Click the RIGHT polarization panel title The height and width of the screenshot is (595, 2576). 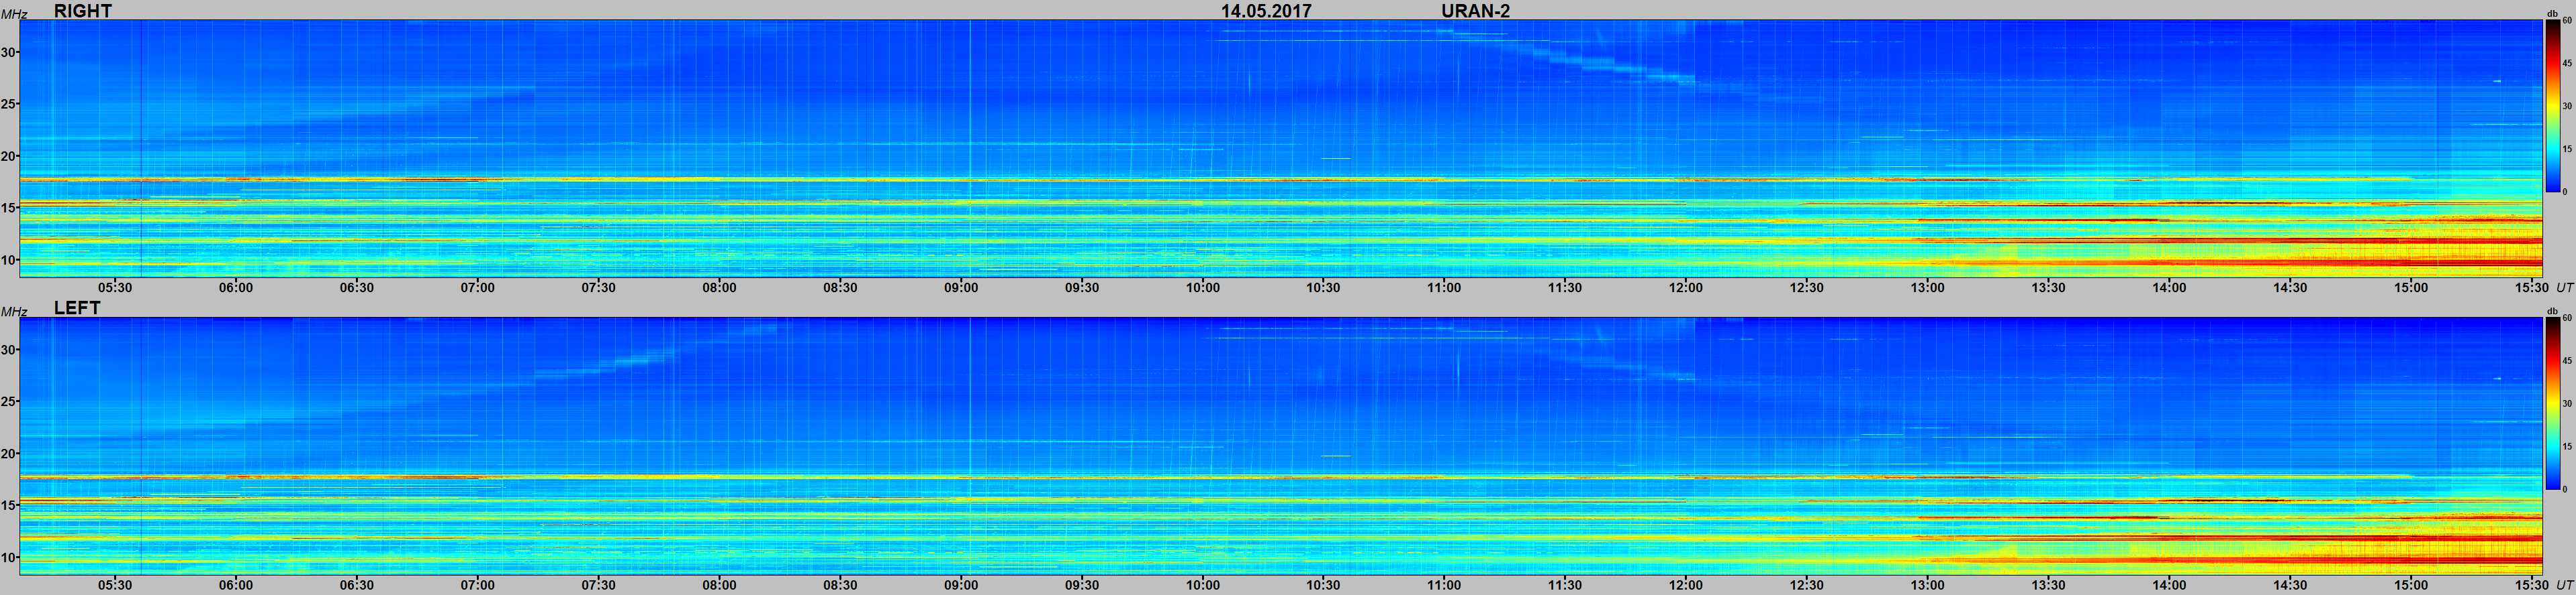coord(82,10)
